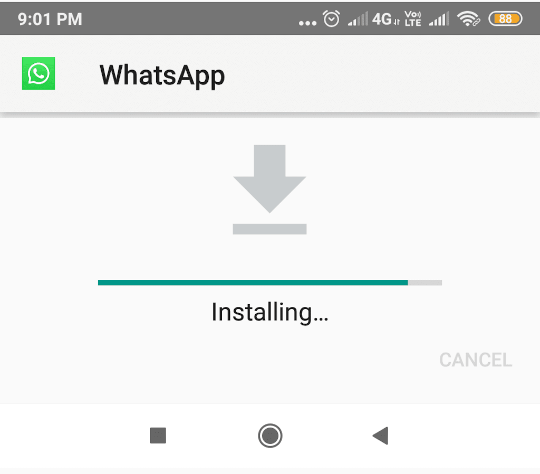The height and width of the screenshot is (474, 540).
Task: Tap the battery level 88 indicator
Action: 505,18
